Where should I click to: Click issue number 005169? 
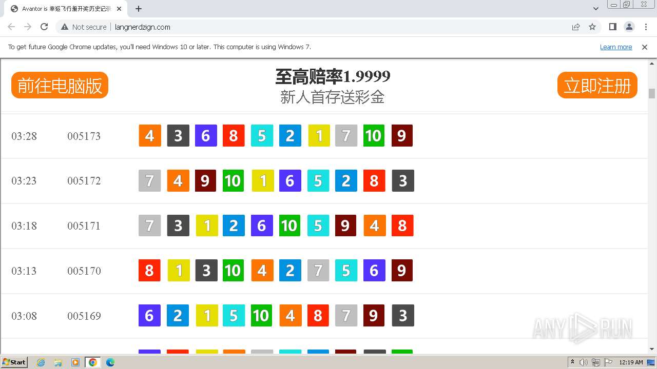click(x=84, y=316)
